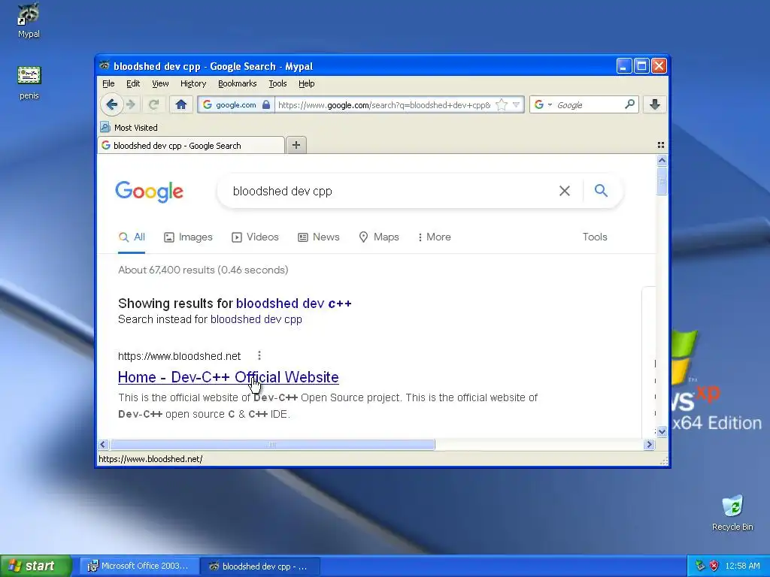Switch to News results
Viewport: 770px width, 577px height.
[x=318, y=237]
